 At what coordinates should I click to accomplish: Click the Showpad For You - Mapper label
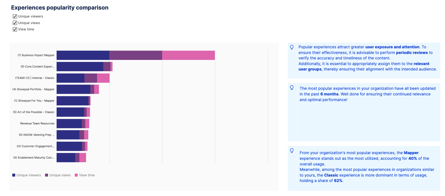coord(34,101)
